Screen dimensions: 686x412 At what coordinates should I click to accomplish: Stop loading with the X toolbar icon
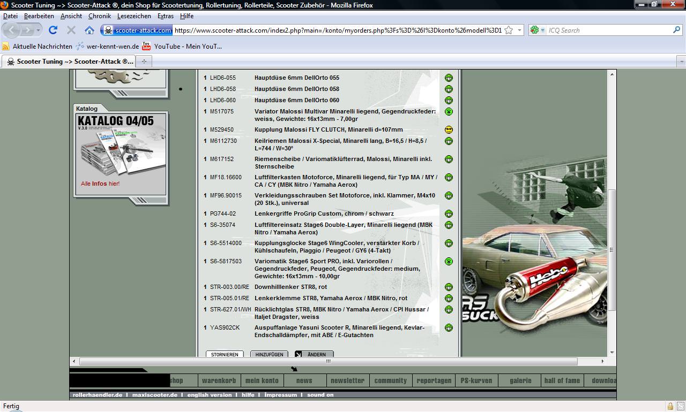tap(71, 30)
